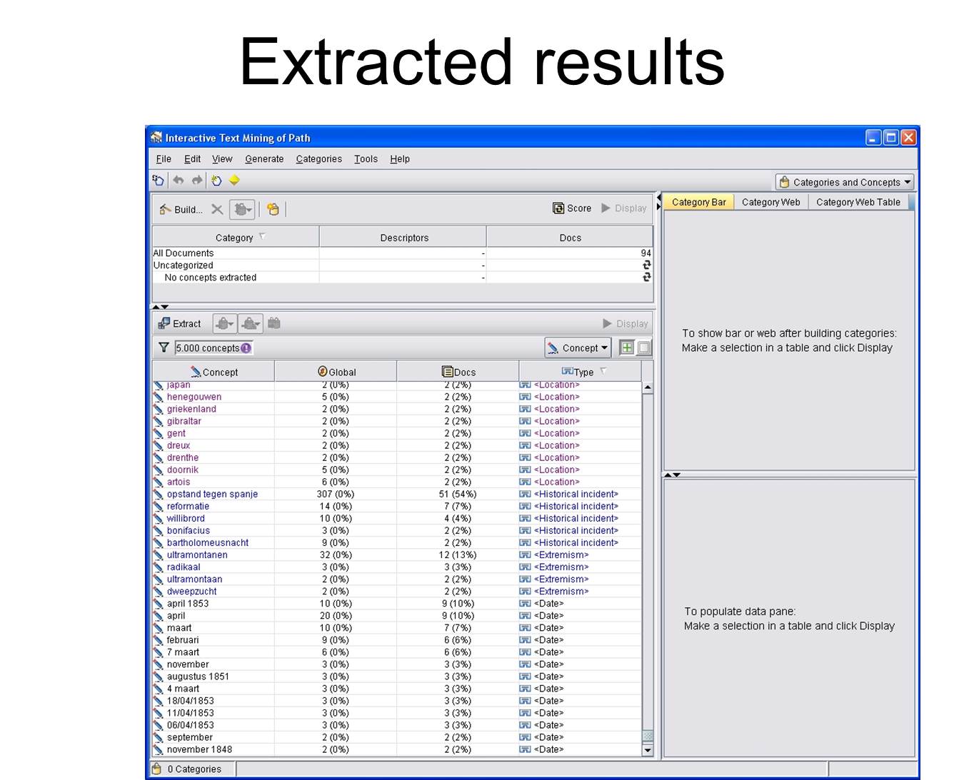Viewport: 964px width, 780px height.
Task: Select the All Documents category row
Action: click(403, 253)
